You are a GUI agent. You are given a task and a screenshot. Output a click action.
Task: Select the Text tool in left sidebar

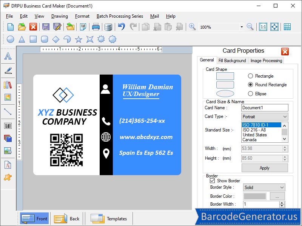(x=8, y=56)
